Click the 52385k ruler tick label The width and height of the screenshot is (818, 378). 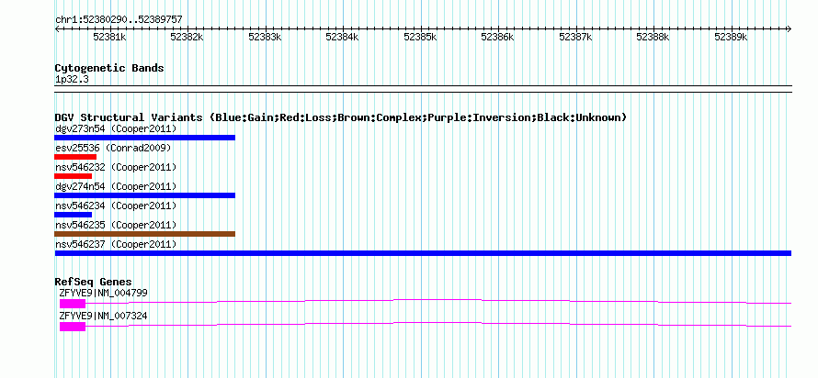click(420, 37)
